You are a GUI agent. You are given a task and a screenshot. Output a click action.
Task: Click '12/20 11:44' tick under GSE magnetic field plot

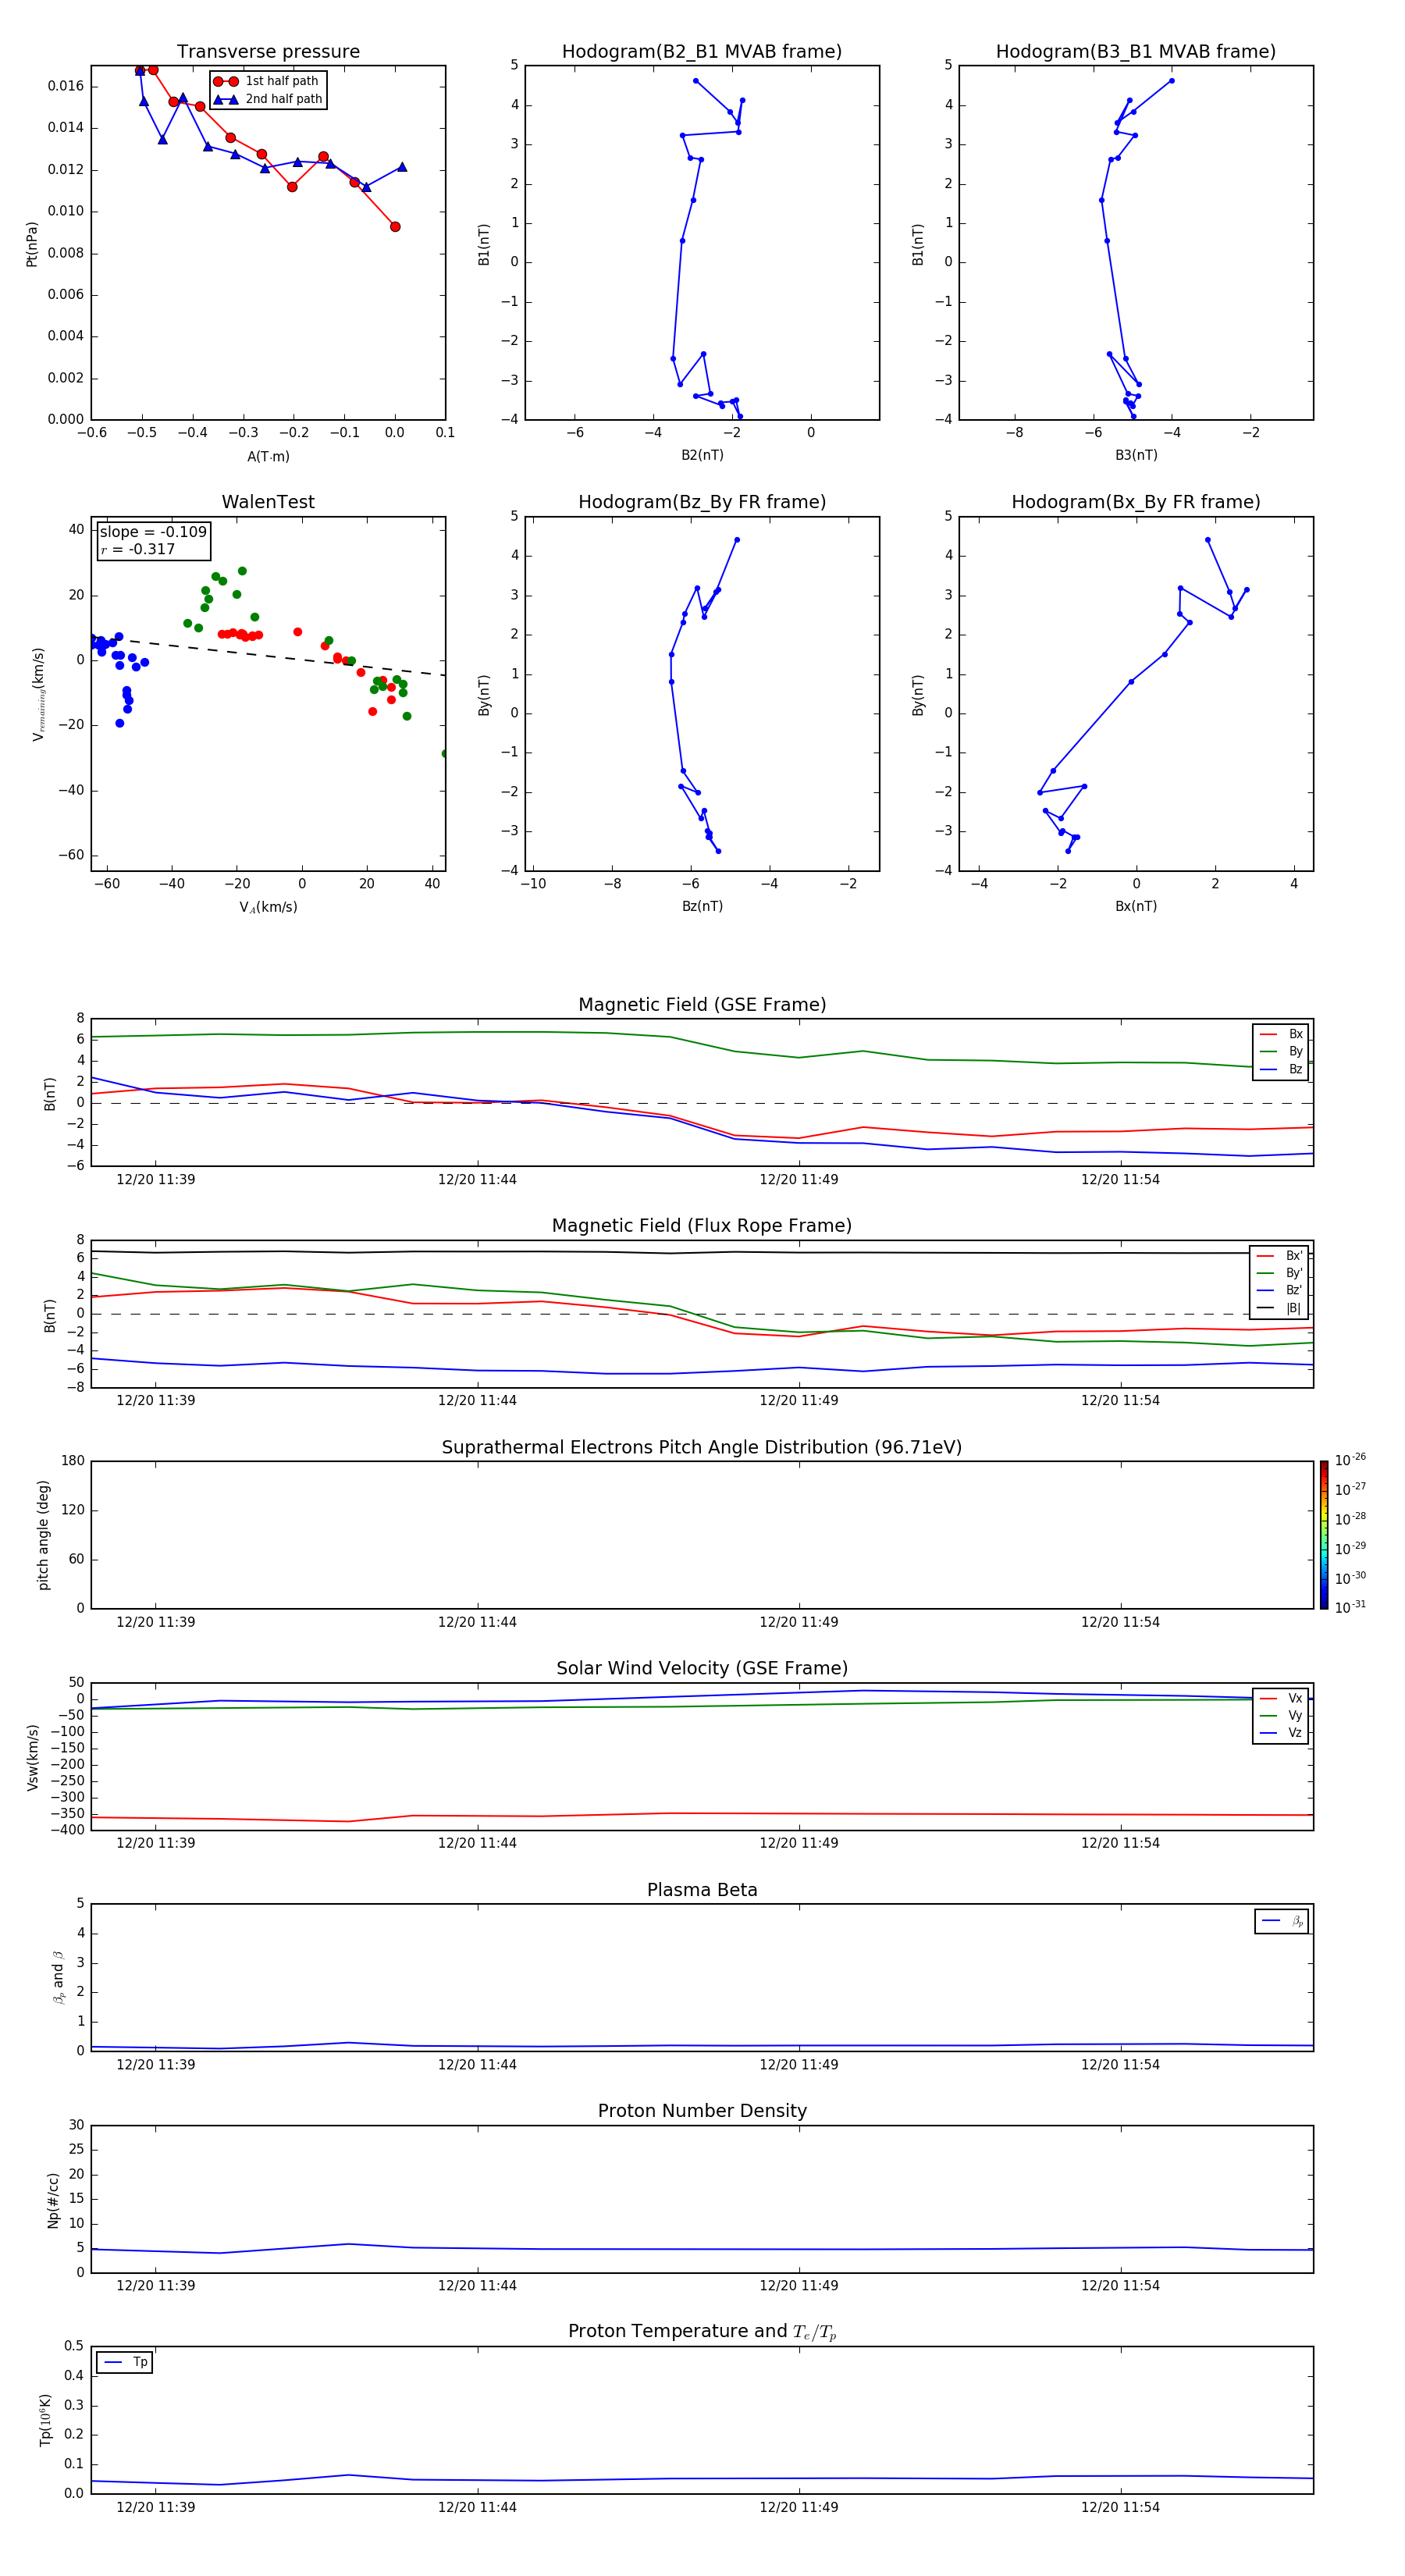pos(477,1179)
